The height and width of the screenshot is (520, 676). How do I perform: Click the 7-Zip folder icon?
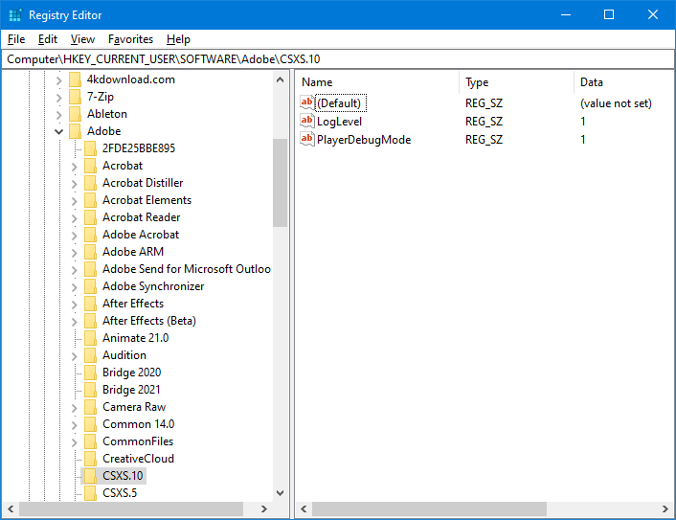tap(75, 97)
